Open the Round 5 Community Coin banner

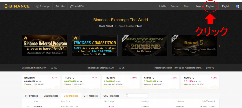[194, 46]
